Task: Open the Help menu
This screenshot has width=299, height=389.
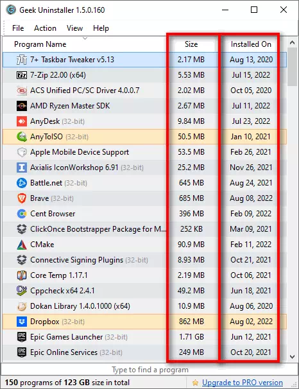Action: (x=101, y=28)
